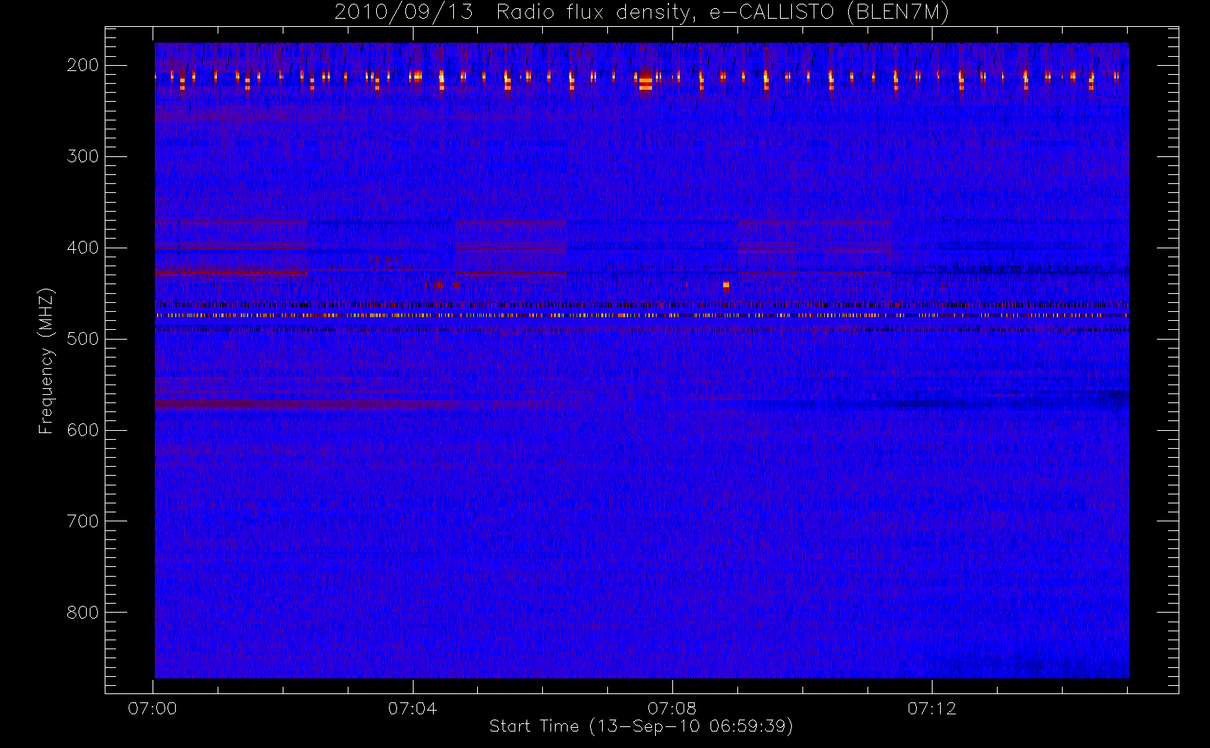Click the dotted yellow interference line near 475 MHz
This screenshot has width=1210, height=748.
coord(641,316)
